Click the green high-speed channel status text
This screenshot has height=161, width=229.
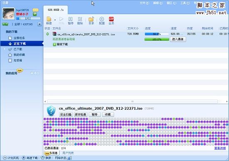pos(64,39)
